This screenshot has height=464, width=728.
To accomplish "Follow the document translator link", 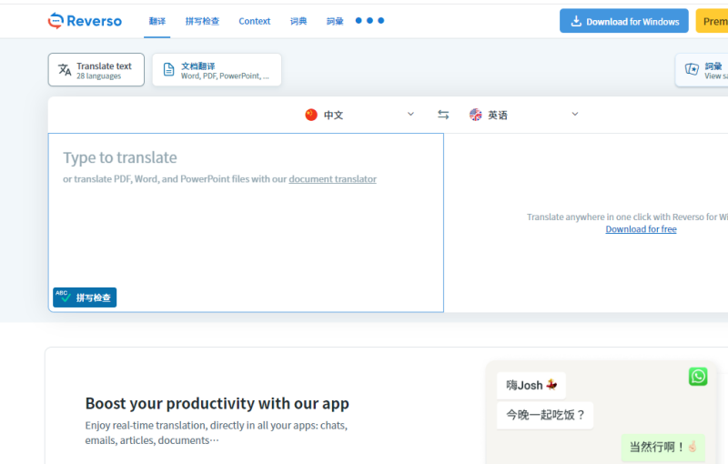I will [x=332, y=179].
